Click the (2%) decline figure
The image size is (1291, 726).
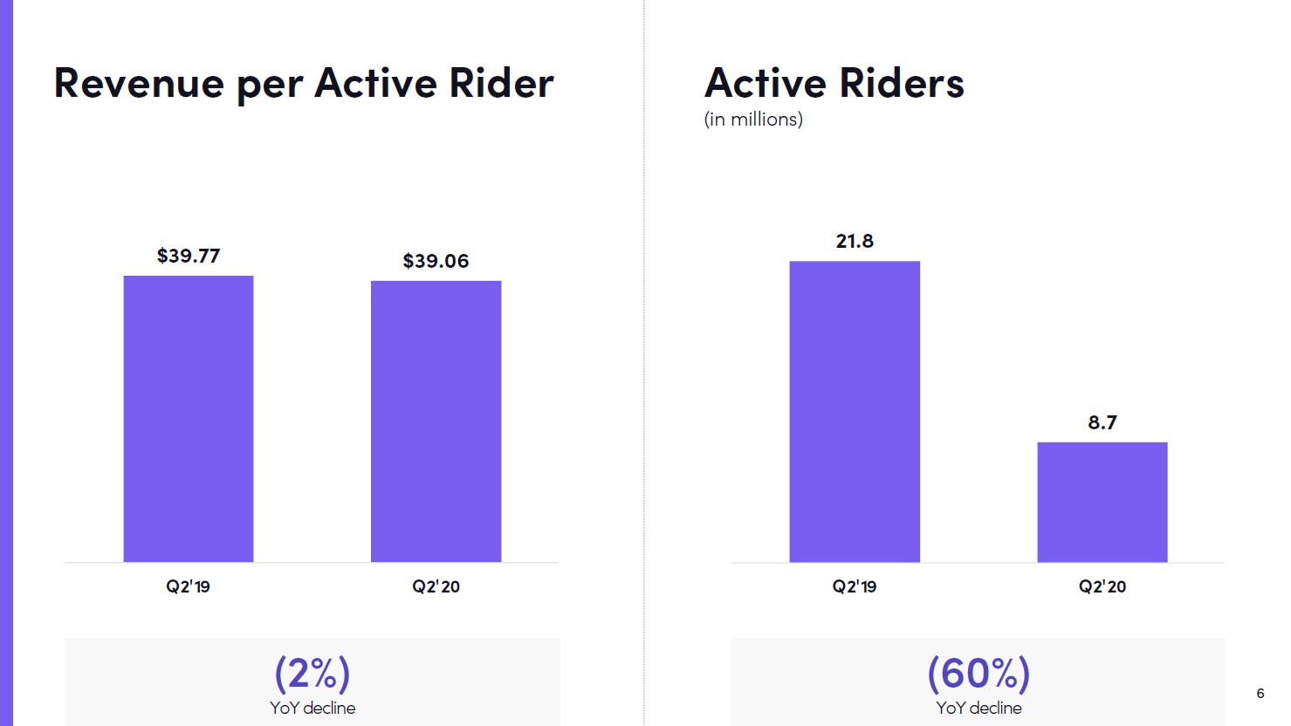(312, 674)
